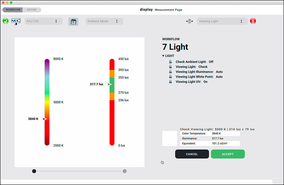This screenshot has height=185, width=284.
Task: Collapse the LIGHT section triangle
Action: pos(163,56)
